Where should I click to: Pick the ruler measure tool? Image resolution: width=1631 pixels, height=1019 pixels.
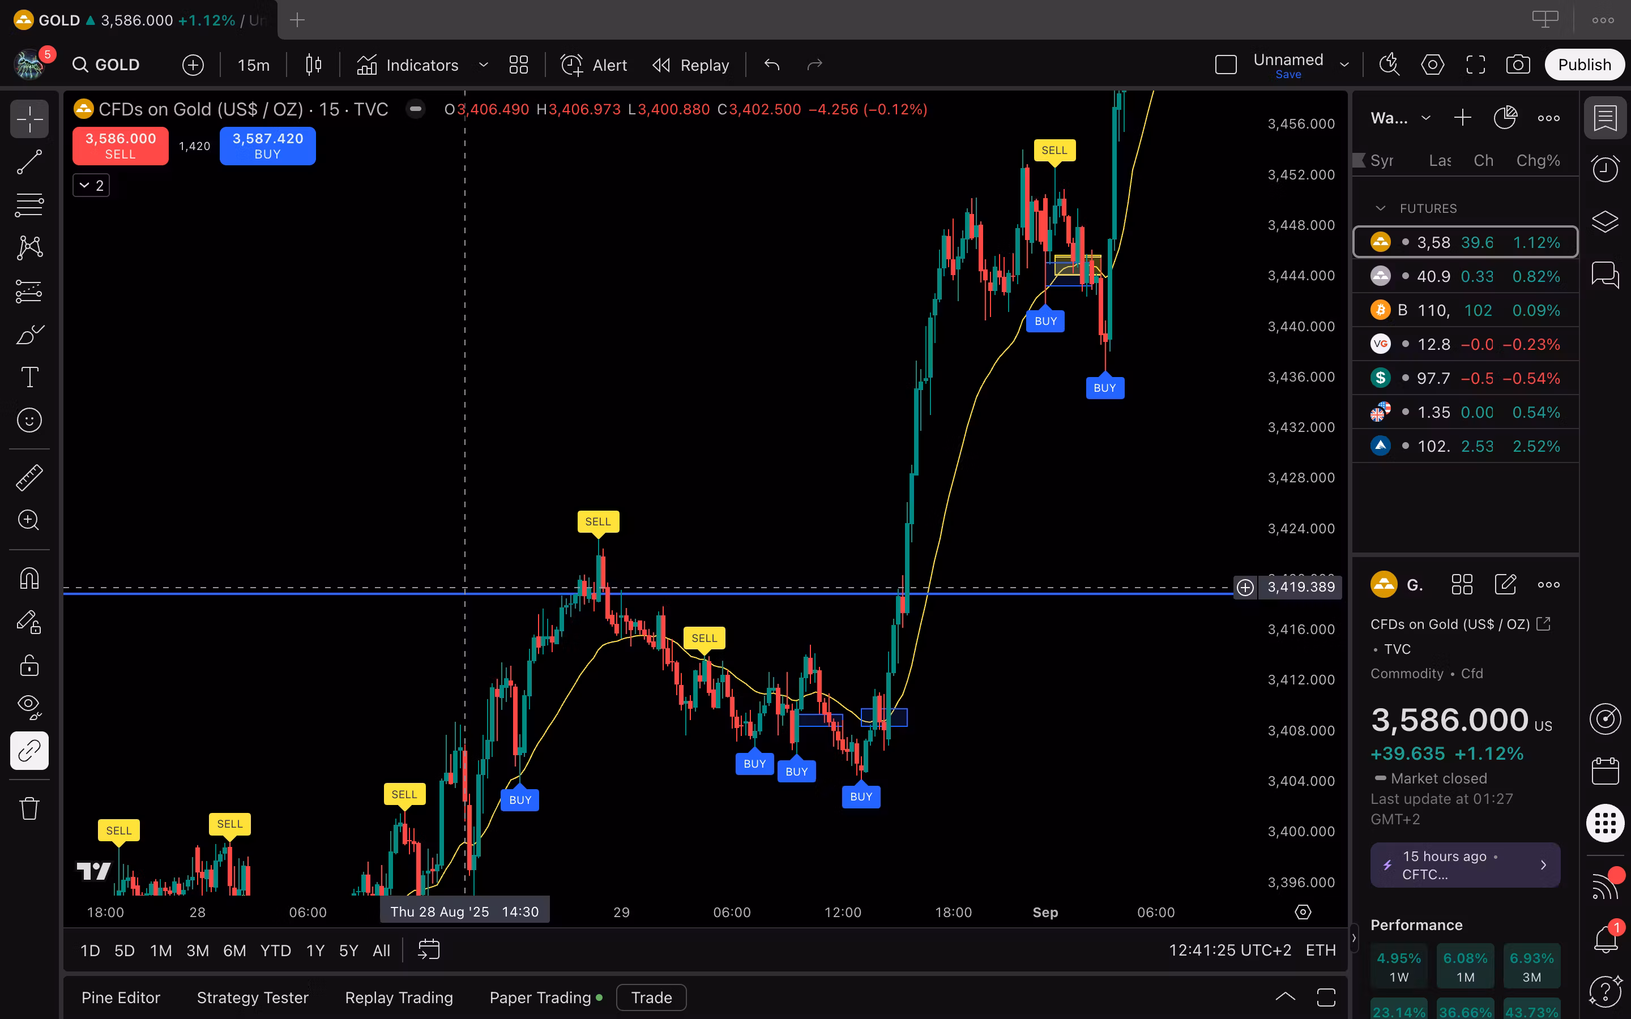click(29, 477)
